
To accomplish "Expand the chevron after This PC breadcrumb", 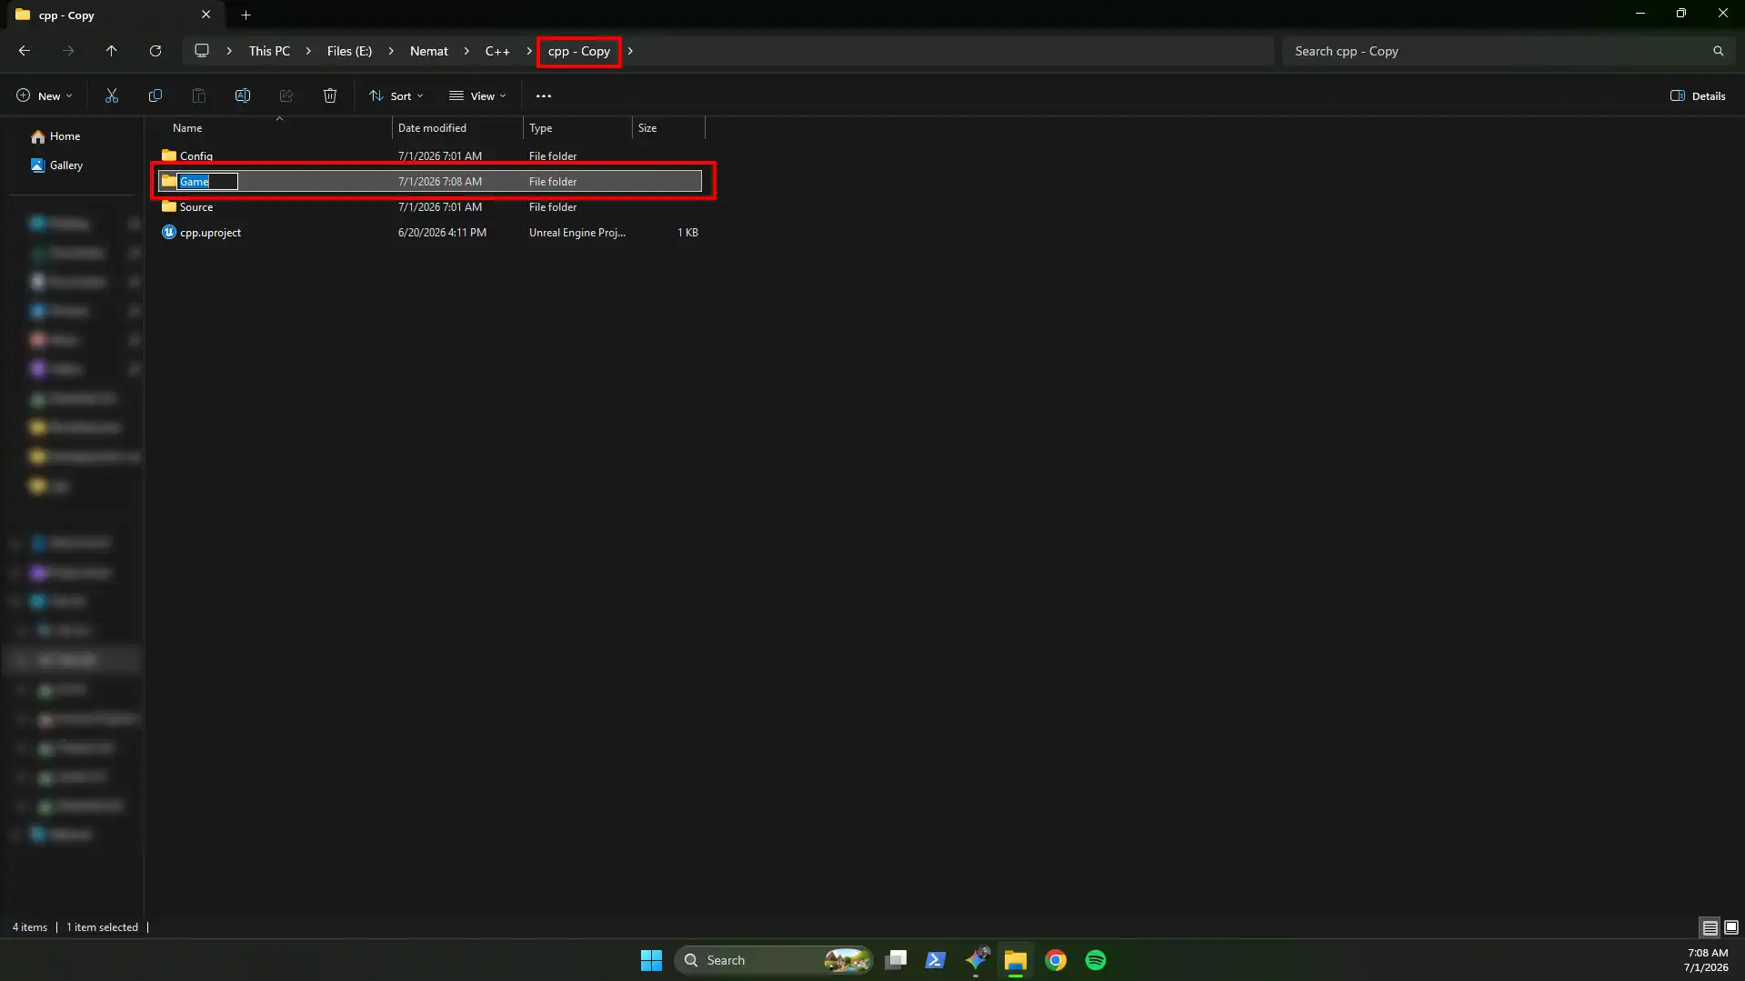I will click(308, 51).
